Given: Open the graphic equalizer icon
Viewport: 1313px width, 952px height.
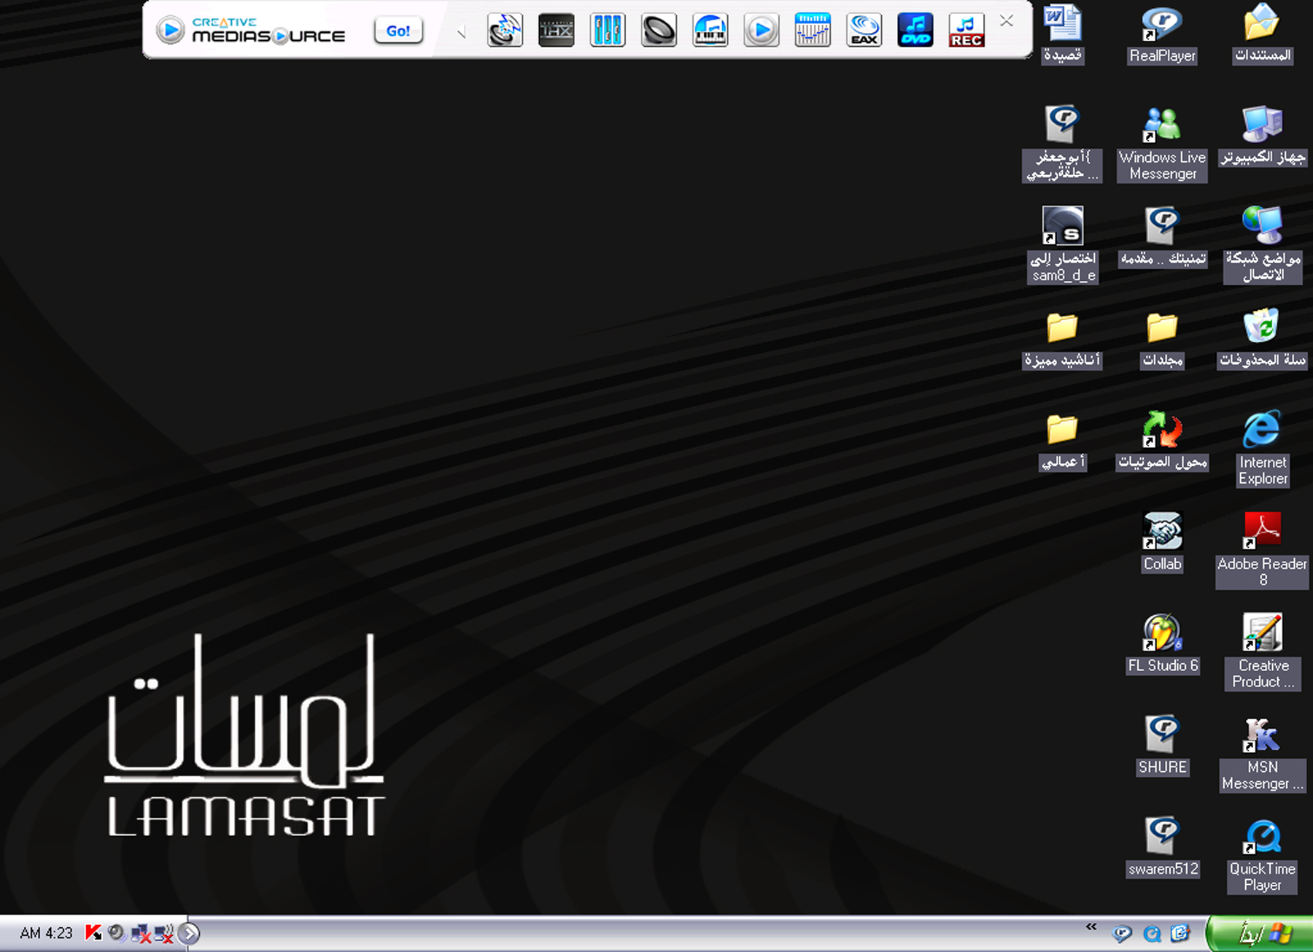Looking at the screenshot, I should (x=813, y=31).
